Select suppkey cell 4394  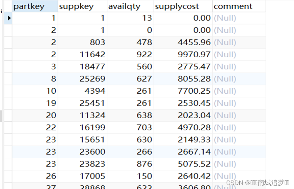point(82,91)
